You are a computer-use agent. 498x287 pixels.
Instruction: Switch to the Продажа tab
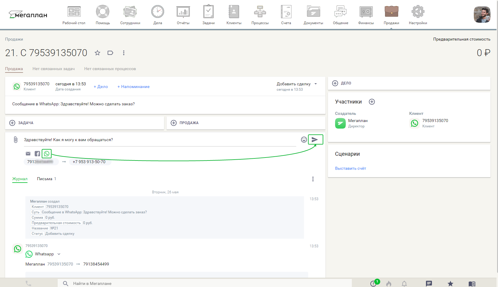pyautogui.click(x=14, y=69)
